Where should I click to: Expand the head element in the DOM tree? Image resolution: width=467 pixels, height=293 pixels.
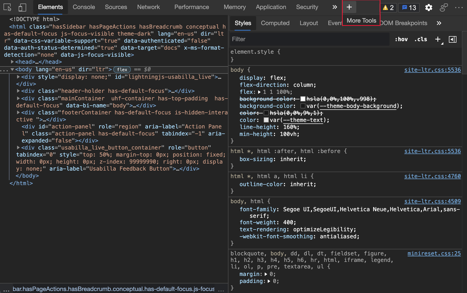pyautogui.click(x=12, y=62)
